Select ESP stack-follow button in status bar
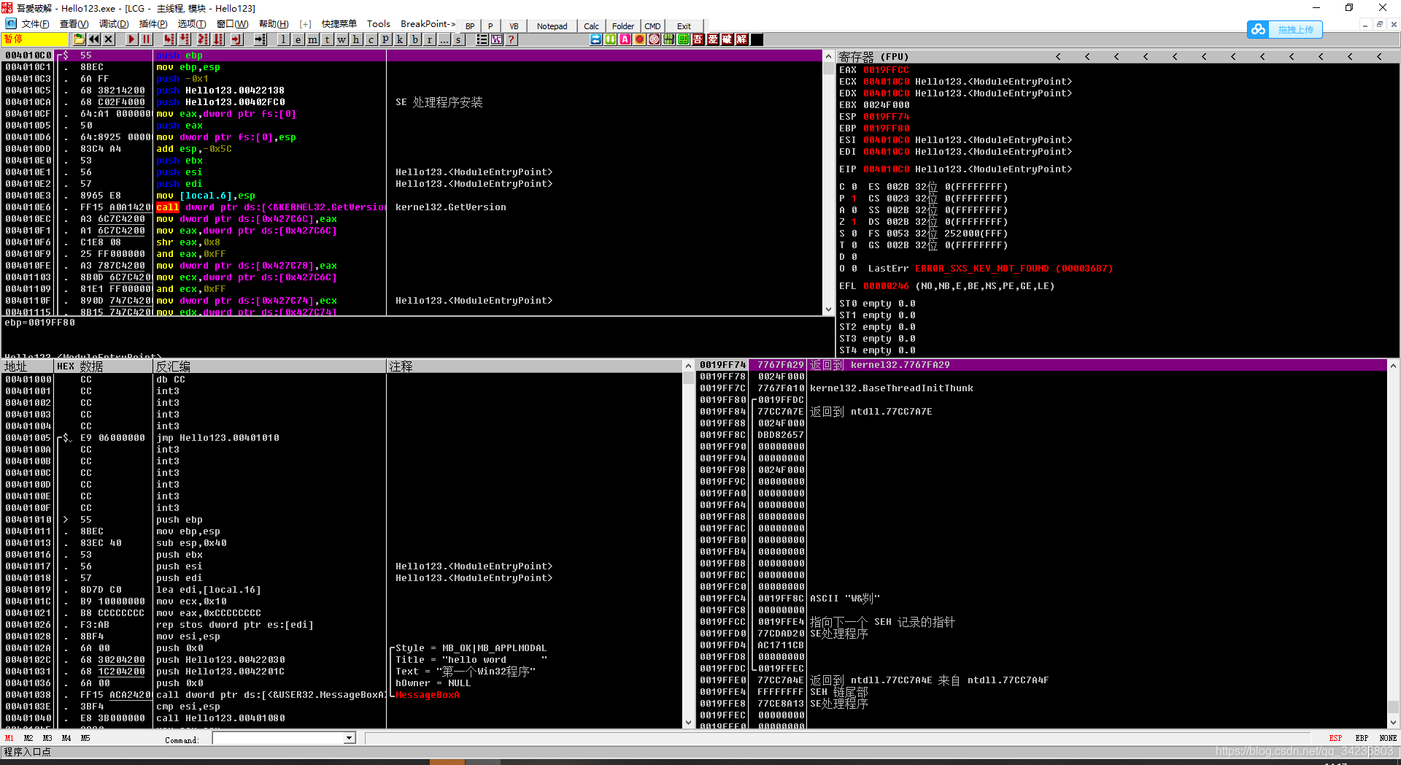This screenshot has height=765, width=1401. pos(1335,738)
